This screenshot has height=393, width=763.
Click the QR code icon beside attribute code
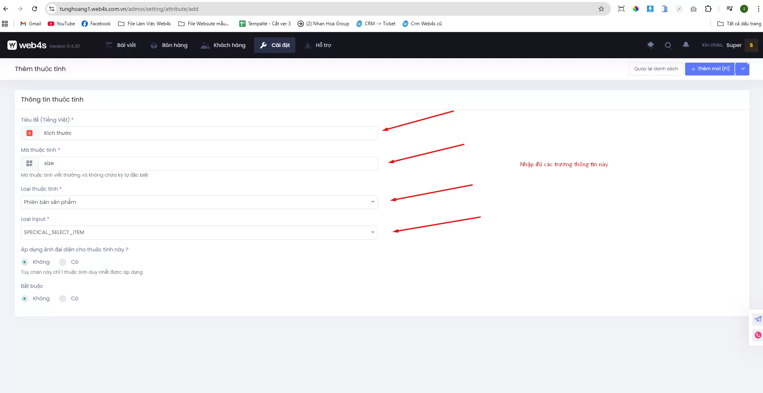30,163
